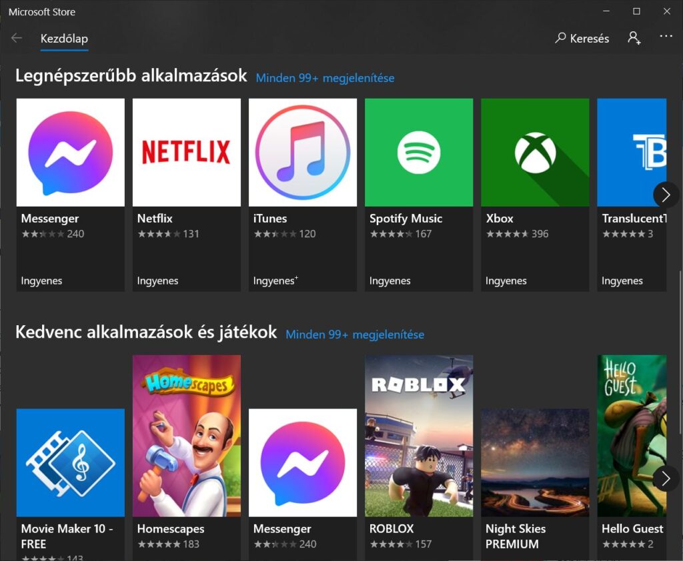
Task: Click the Xbox title text
Action: (500, 219)
